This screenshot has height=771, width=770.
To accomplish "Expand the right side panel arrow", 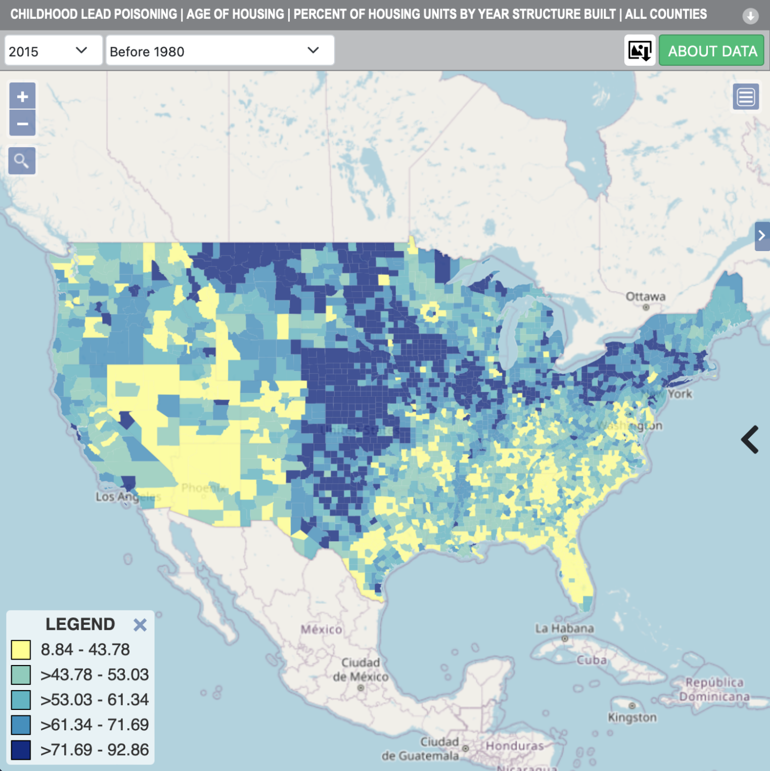I will [761, 236].
